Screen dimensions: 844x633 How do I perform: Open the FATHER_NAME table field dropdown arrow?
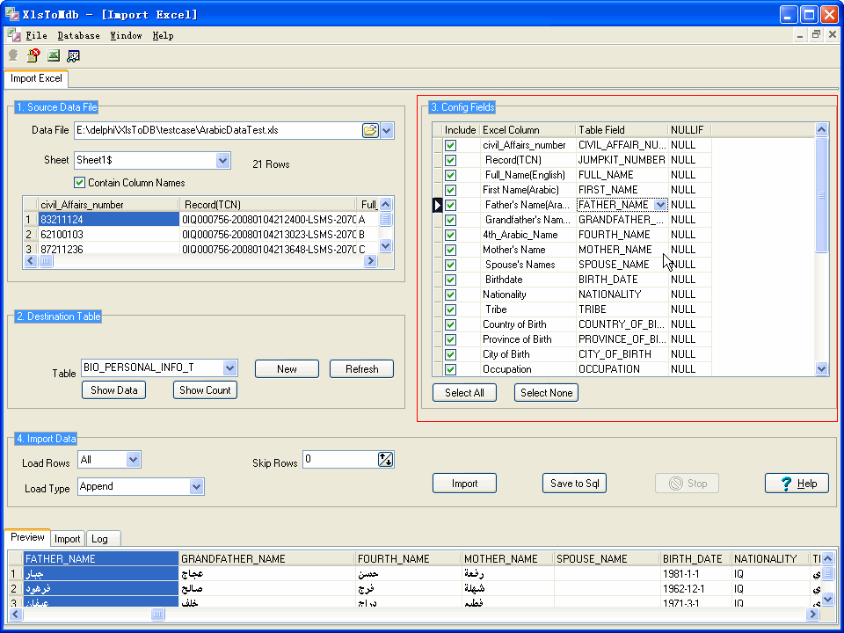point(660,205)
